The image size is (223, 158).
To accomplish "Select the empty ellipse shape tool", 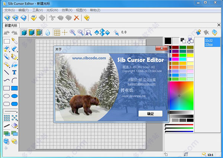I will pos(7,96).
